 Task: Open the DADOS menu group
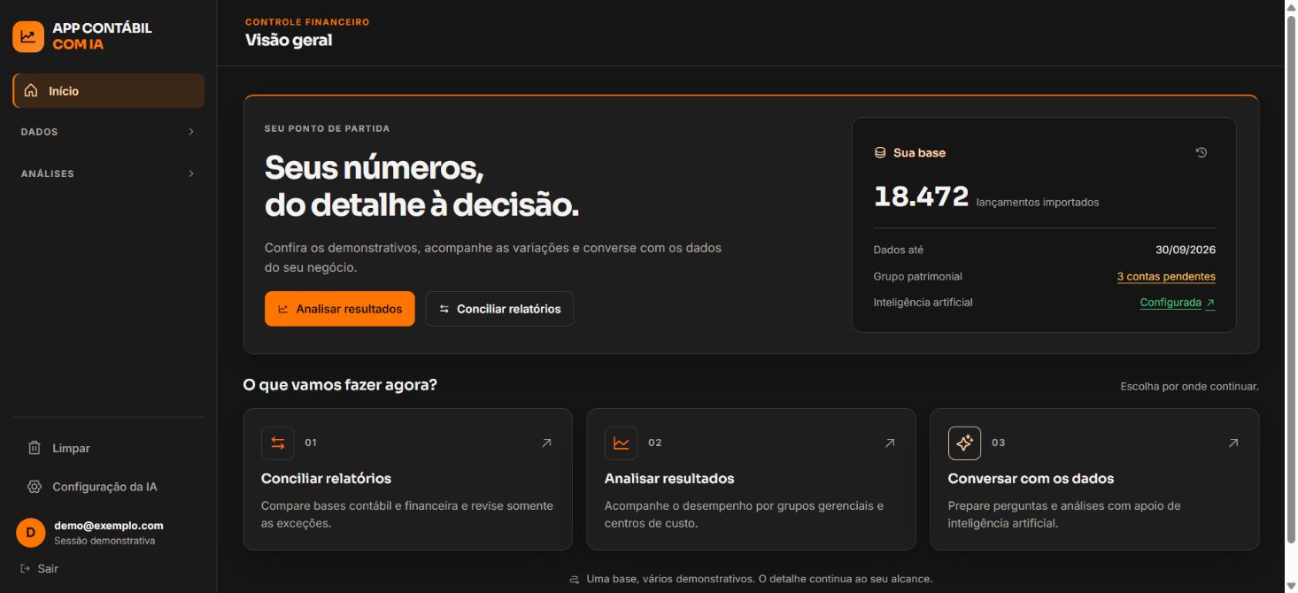click(x=108, y=132)
